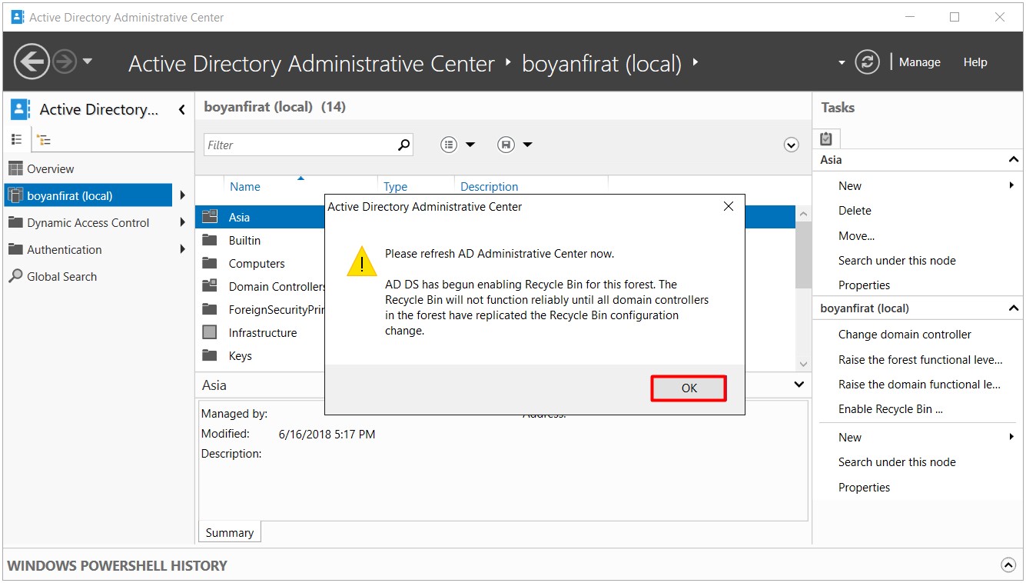The width and height of the screenshot is (1026, 583).
Task: Click OK in the Recycle Bin dialog
Action: (x=689, y=388)
